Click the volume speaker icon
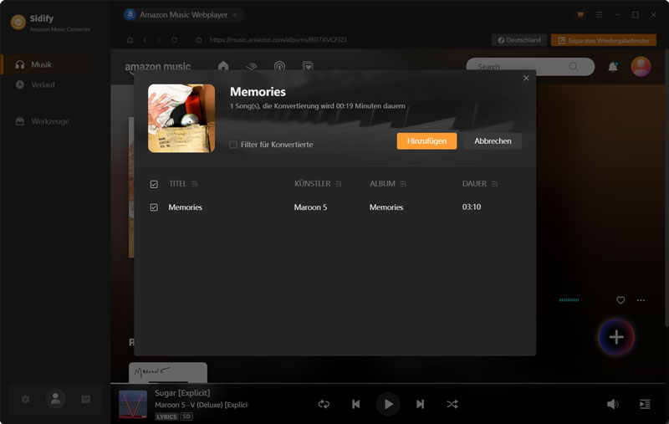The width and height of the screenshot is (669, 424). point(612,404)
